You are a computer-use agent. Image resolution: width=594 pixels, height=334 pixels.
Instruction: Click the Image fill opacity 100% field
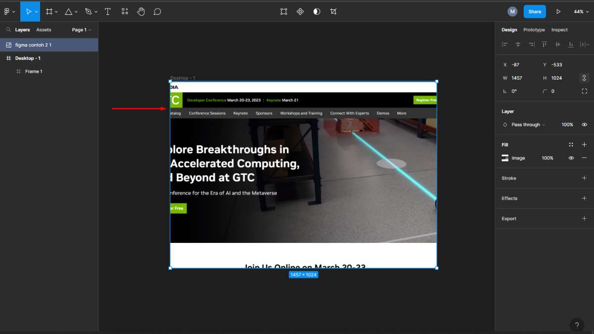click(547, 158)
